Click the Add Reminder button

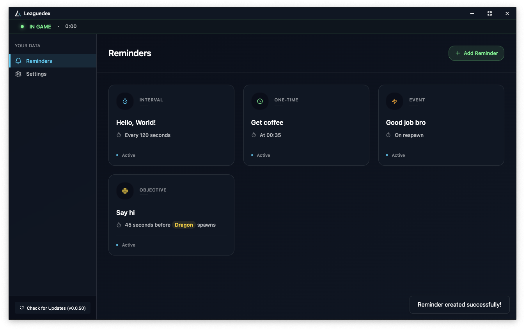476,53
